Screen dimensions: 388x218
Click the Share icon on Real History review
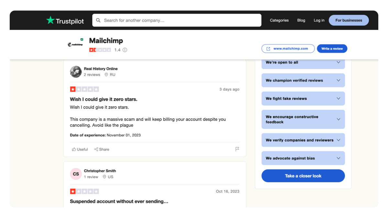(96, 149)
